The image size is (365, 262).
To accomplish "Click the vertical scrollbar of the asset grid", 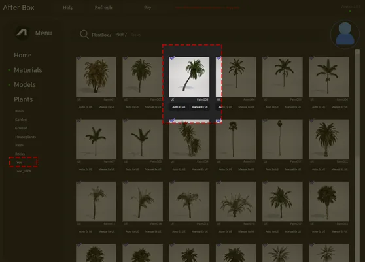I will click(357, 156).
